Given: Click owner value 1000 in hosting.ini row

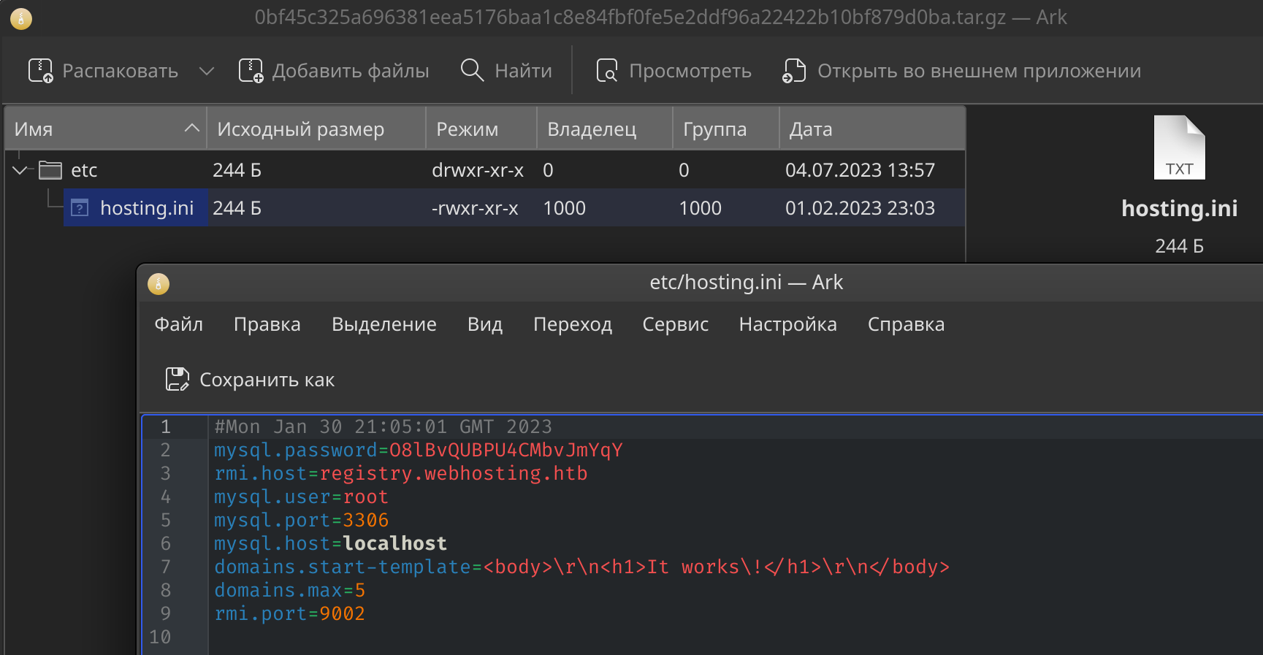Looking at the screenshot, I should click(564, 208).
